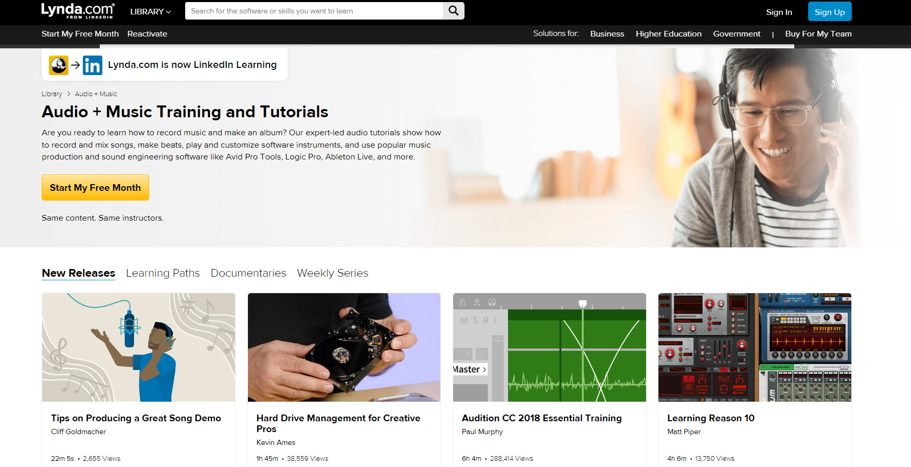Click the Library breadcrumb link
The width and height of the screenshot is (911, 467).
tap(52, 94)
